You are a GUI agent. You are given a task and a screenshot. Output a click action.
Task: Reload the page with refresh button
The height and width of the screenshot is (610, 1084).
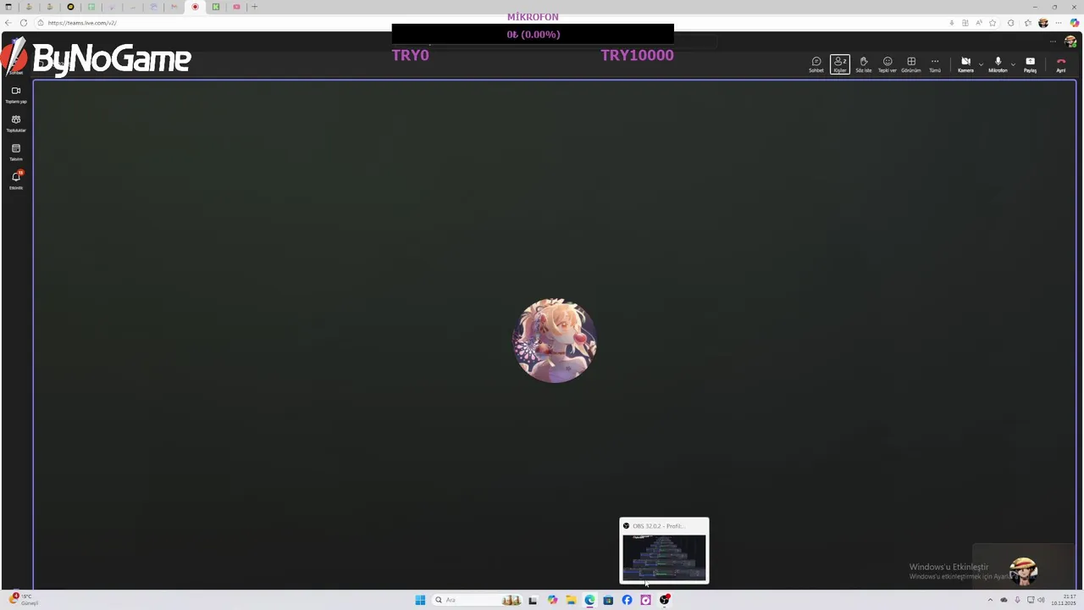tap(23, 23)
